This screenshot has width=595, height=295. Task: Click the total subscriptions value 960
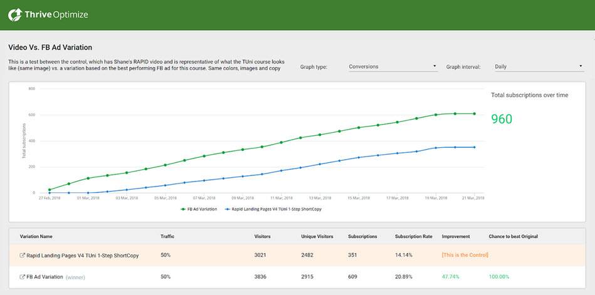tap(502, 119)
